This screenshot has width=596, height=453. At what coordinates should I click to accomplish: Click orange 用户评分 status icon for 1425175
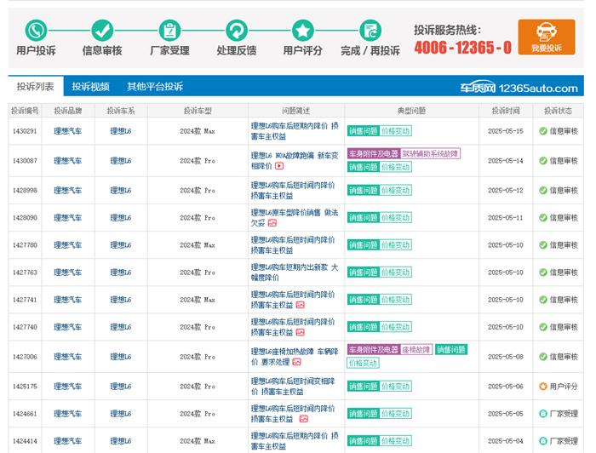click(543, 387)
